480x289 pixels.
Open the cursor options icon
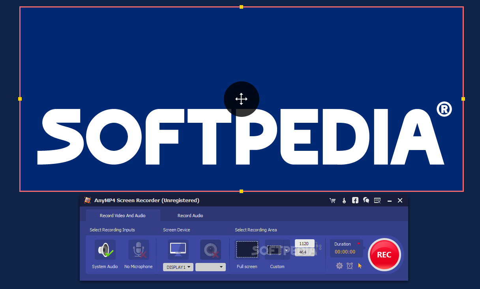click(360, 266)
